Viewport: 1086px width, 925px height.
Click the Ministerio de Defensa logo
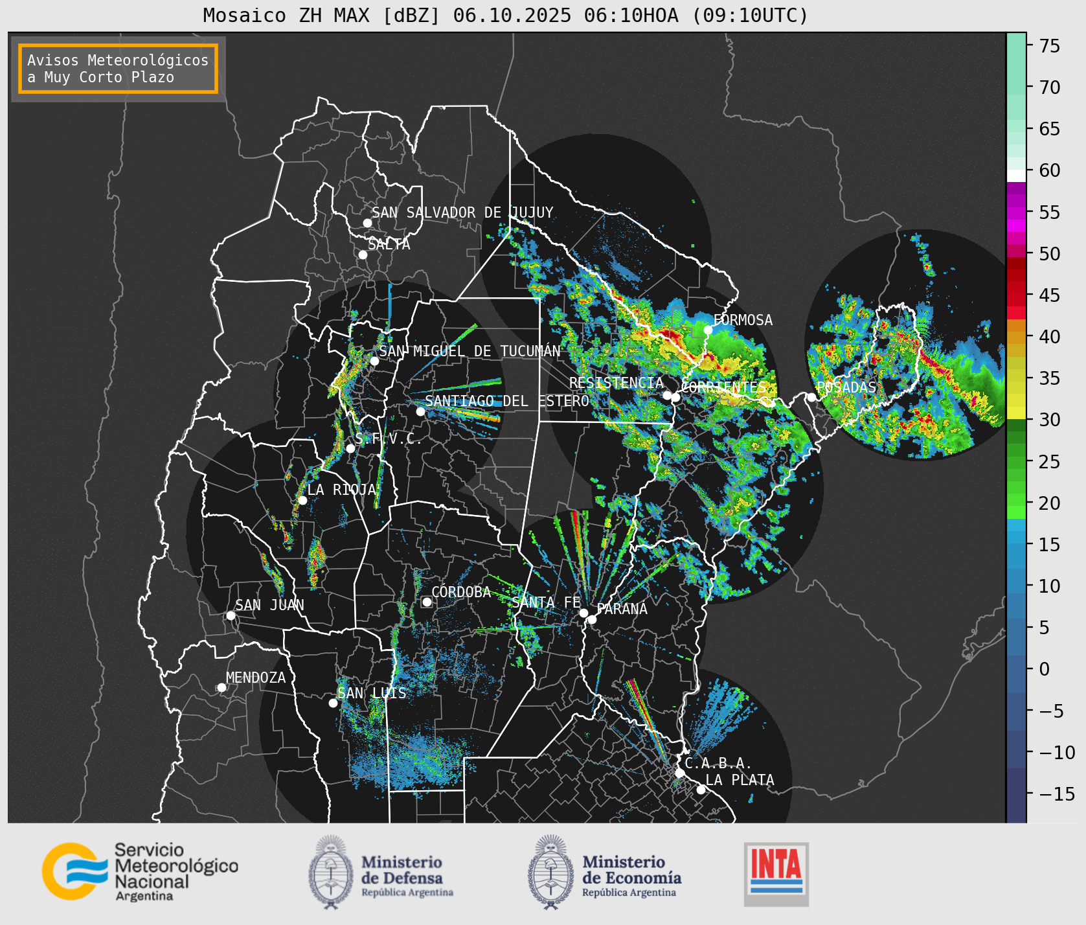[381, 873]
